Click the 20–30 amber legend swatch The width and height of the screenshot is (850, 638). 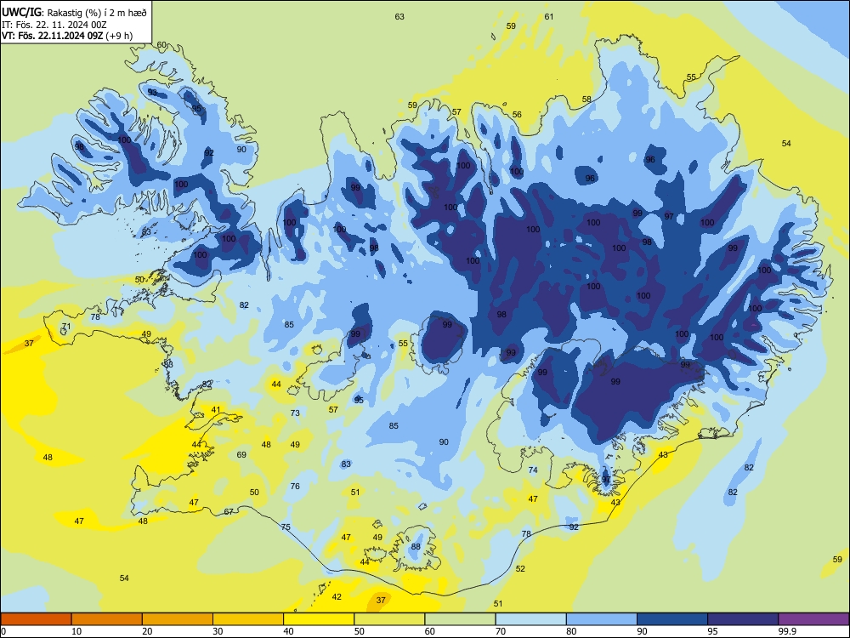[178, 619]
